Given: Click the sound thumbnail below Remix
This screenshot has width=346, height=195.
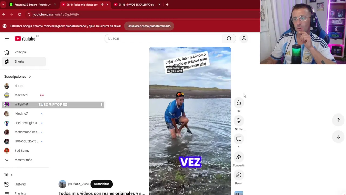Looking at the screenshot, I should point(239,193).
